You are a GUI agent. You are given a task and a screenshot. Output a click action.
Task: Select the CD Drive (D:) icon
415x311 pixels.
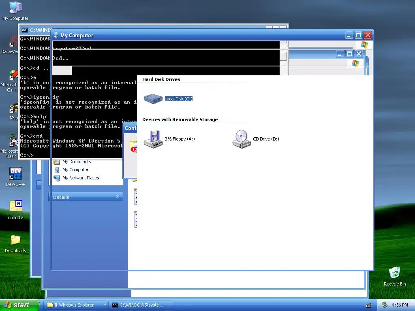click(242, 139)
